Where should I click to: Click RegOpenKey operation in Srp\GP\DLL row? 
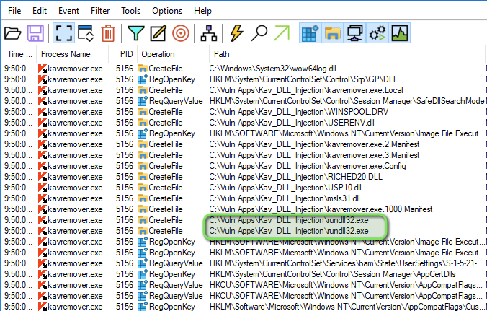pos(172,79)
